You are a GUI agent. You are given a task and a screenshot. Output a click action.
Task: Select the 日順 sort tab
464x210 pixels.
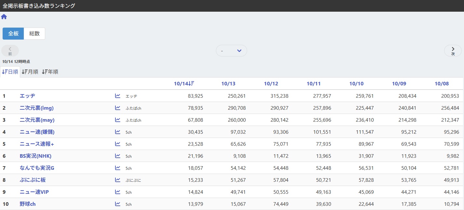(10, 72)
